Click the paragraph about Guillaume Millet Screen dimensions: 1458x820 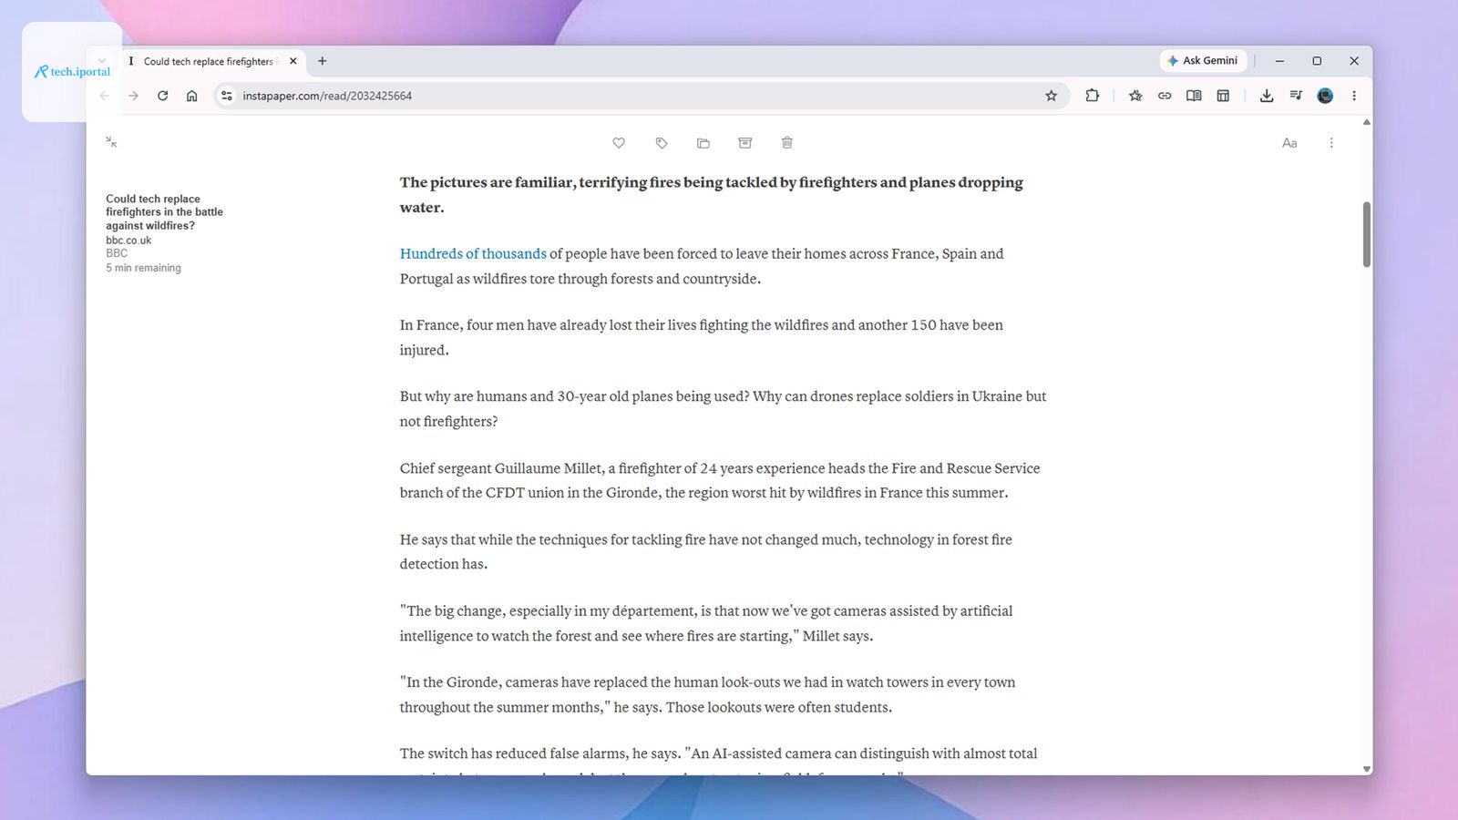coord(720,480)
